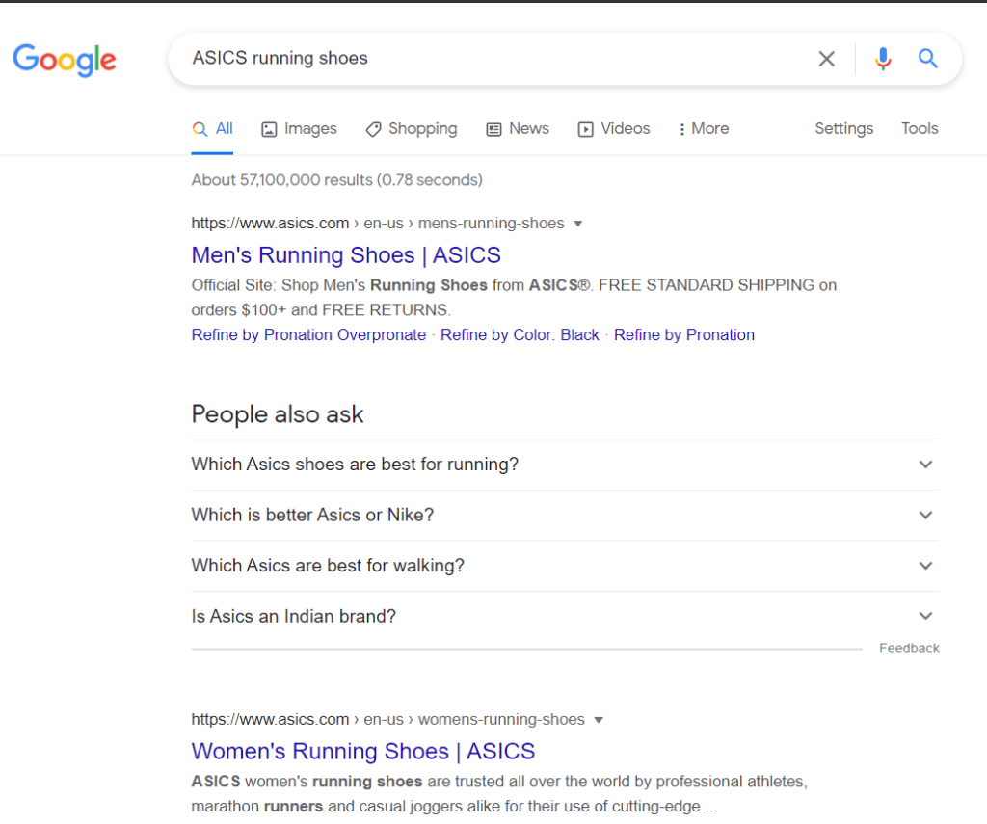The width and height of the screenshot is (987, 824).
Task: Open search Tools
Action: tap(920, 128)
